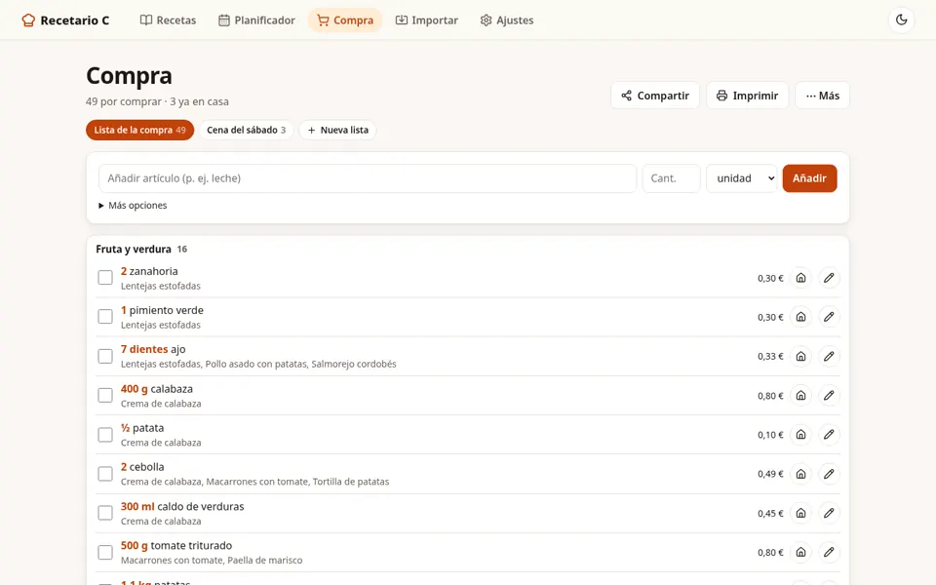Check off 500 g tomate triturado
Image resolution: width=936 pixels, height=585 pixels.
point(105,552)
